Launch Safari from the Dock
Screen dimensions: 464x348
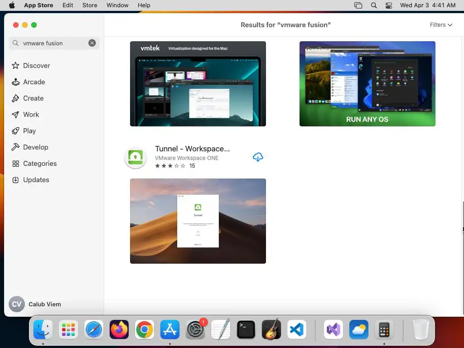click(94, 329)
